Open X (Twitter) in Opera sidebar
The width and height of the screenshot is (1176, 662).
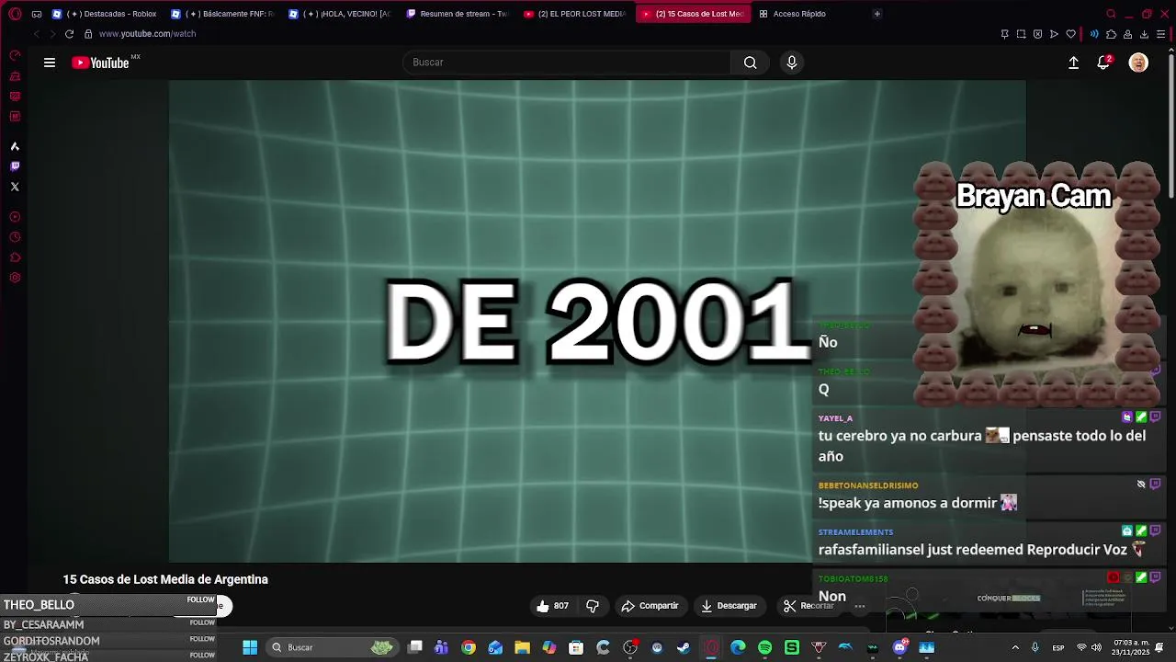(15, 187)
